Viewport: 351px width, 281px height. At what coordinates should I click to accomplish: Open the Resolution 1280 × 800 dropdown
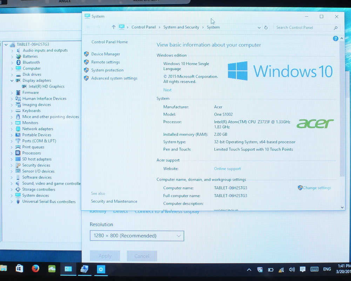(137, 236)
